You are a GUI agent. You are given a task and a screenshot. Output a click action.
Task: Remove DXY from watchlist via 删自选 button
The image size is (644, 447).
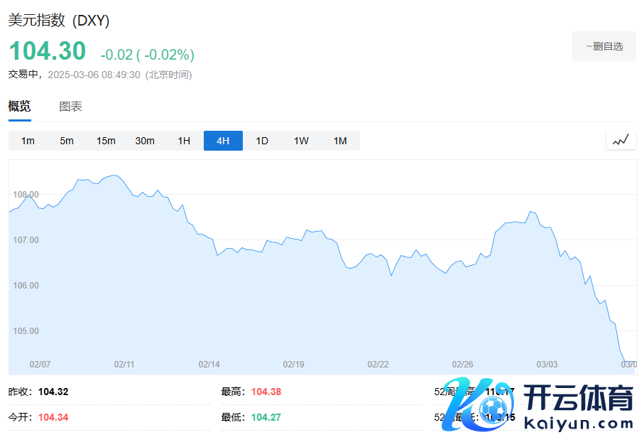[604, 46]
